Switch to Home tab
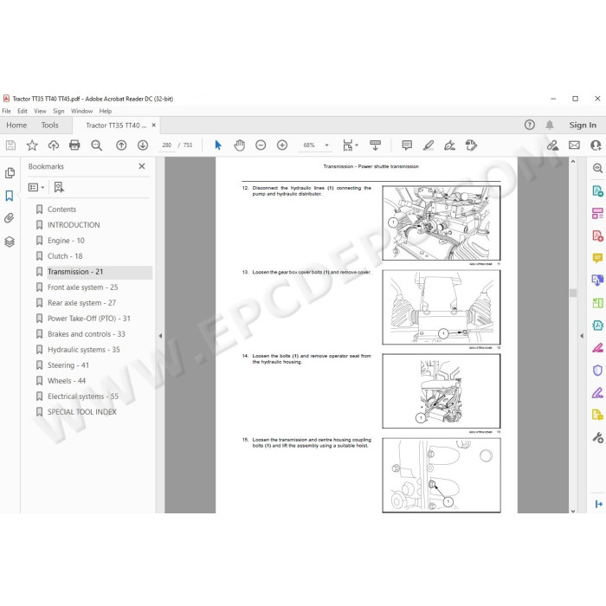 tap(16, 126)
